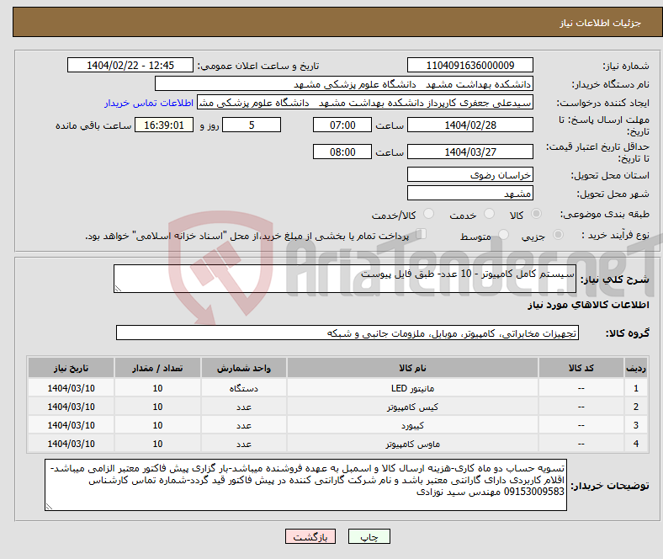Select the کالا radio button
The width and height of the screenshot is (663, 559).
pyautogui.click(x=536, y=214)
